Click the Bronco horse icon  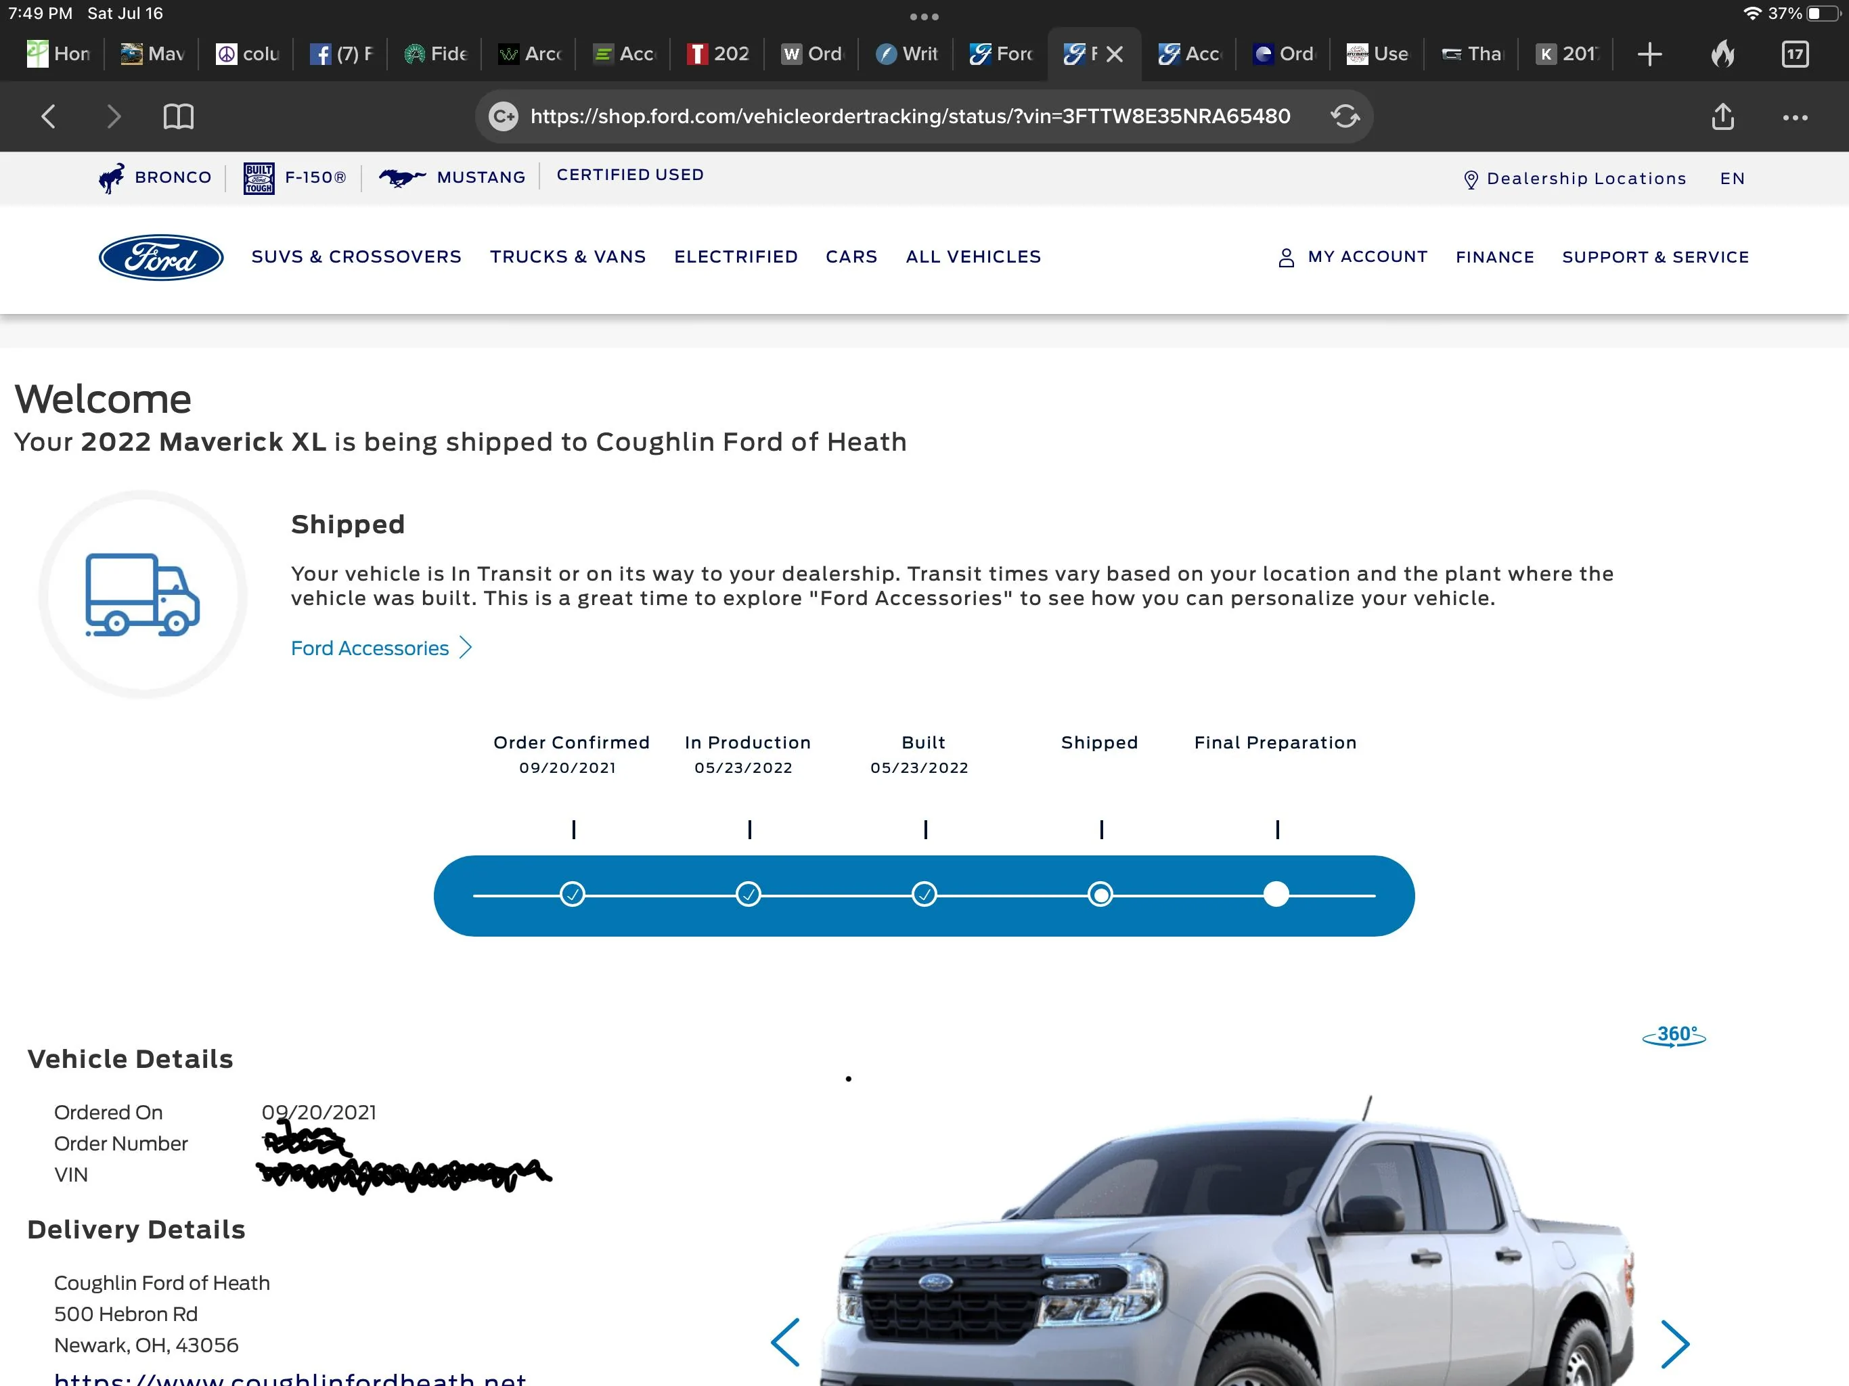click(x=112, y=177)
